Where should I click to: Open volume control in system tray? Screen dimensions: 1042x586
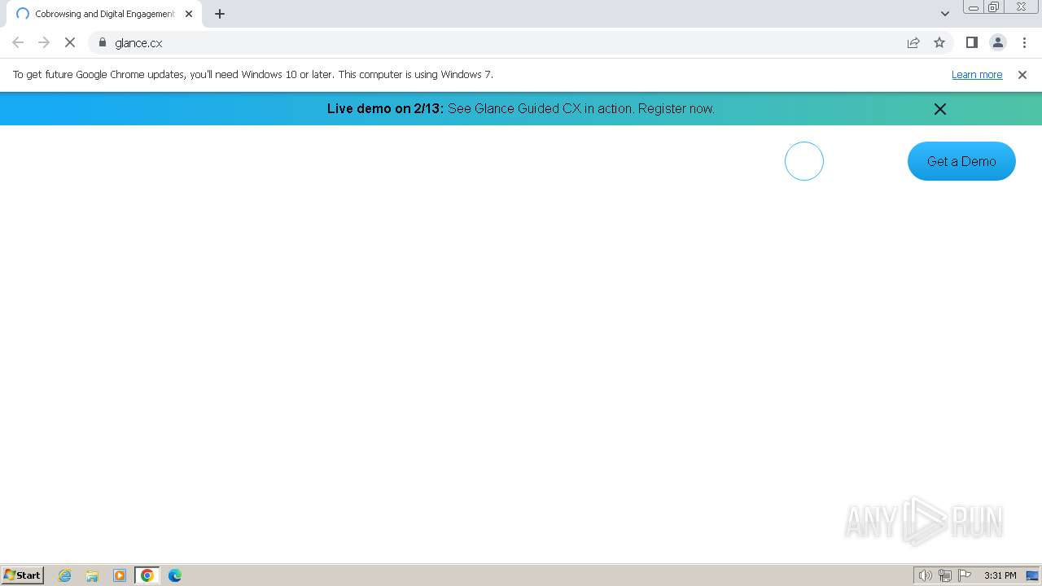926,575
